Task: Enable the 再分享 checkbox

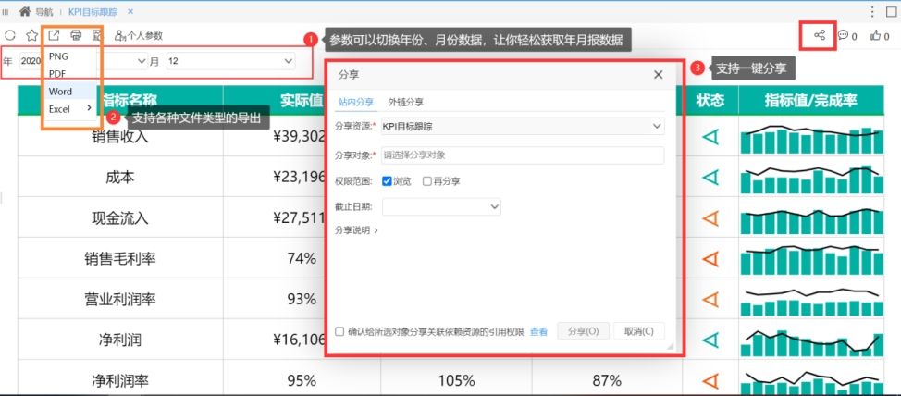Action: coord(427,181)
